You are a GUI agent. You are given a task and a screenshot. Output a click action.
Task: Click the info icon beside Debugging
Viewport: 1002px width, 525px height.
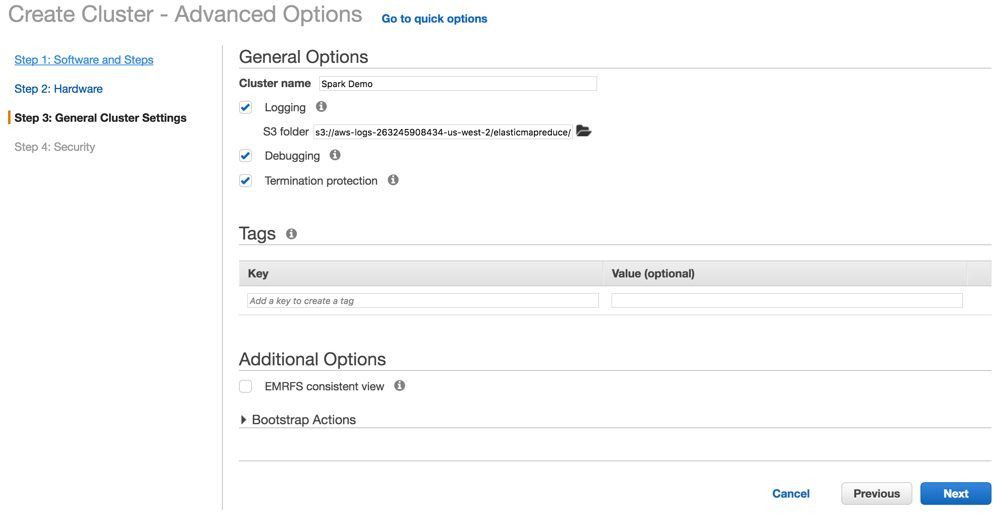335,155
